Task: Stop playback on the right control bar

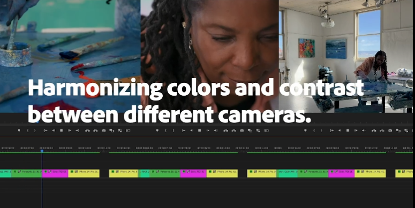Action: pyautogui.click(x=348, y=130)
